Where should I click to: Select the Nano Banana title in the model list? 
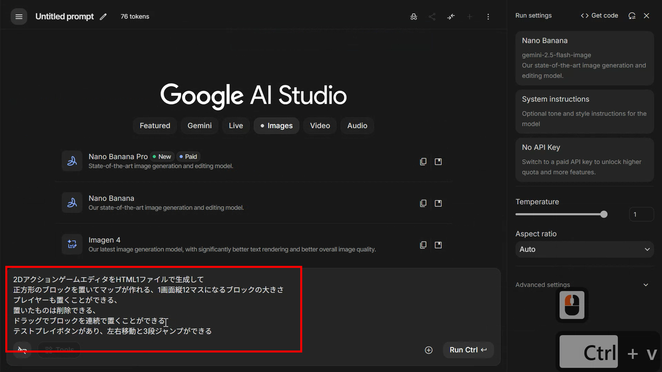(111, 198)
